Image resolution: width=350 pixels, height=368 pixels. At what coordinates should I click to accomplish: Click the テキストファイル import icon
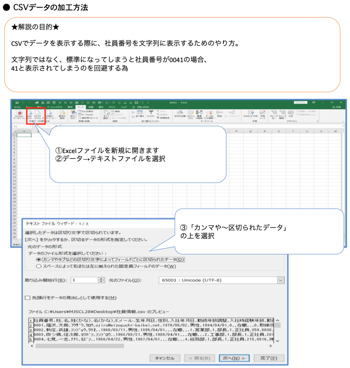(x=37, y=114)
